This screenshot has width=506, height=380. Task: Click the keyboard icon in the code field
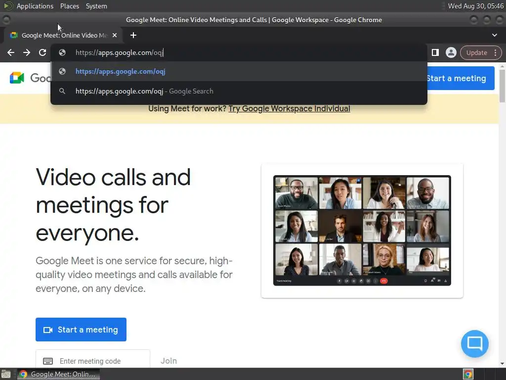(x=48, y=361)
